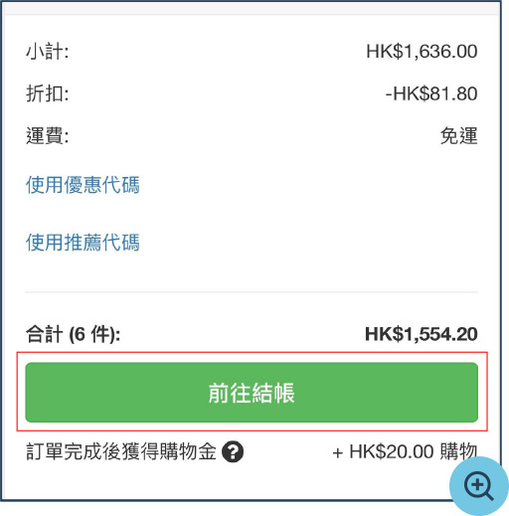Open the 使用推薦代碼 referral code link

coord(83,243)
